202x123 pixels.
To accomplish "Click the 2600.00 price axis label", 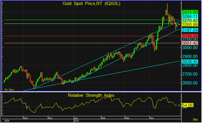I will point(190,83).
